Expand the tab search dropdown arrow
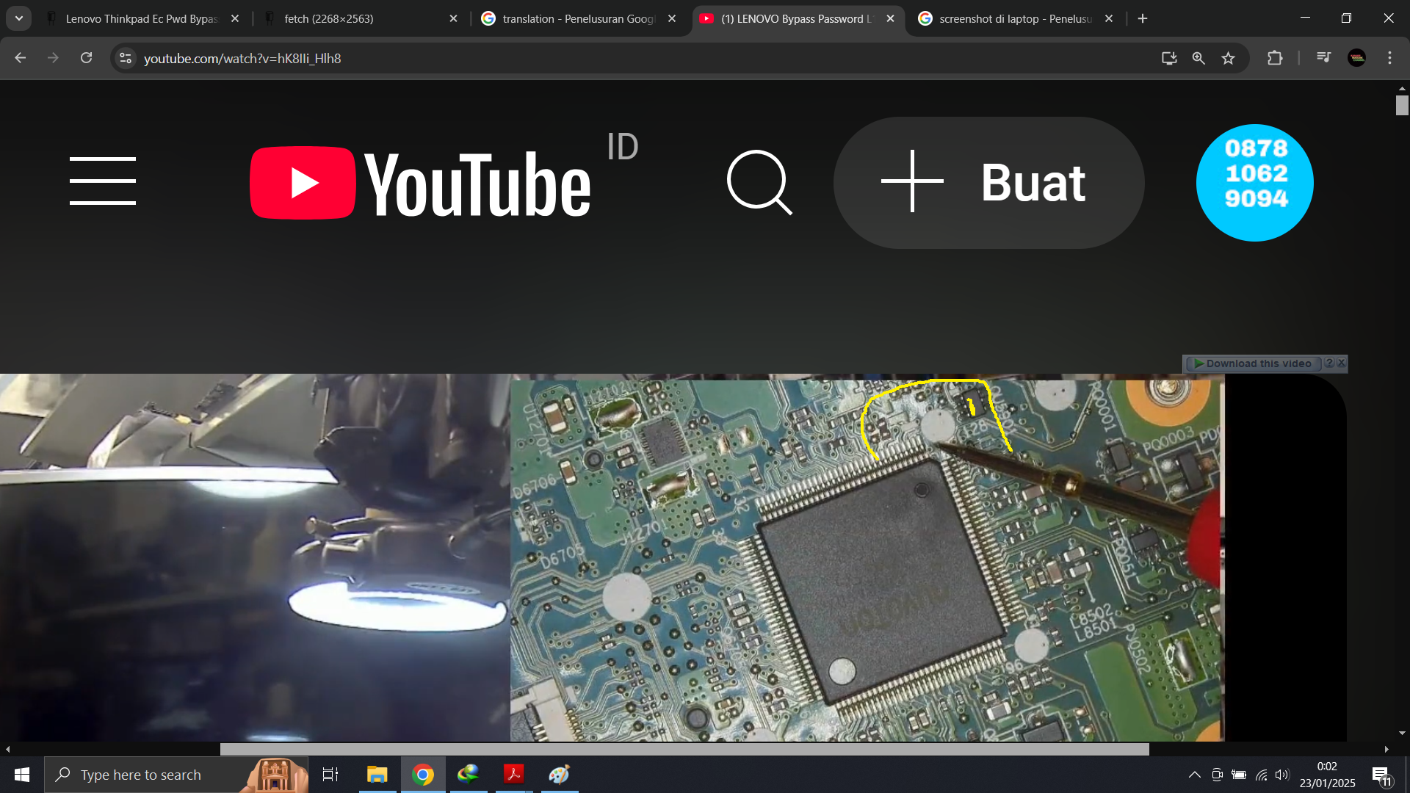The height and width of the screenshot is (793, 1410). point(19,18)
